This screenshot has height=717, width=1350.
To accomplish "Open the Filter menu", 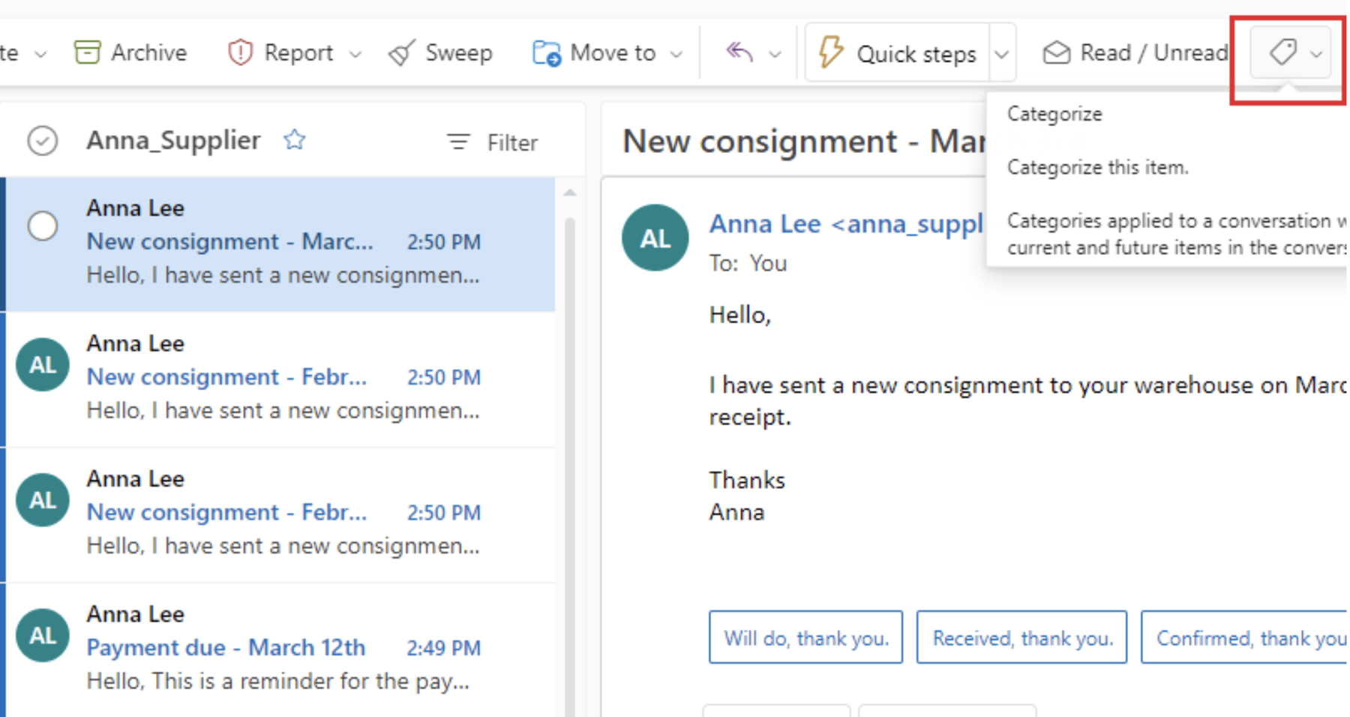I will click(491, 142).
